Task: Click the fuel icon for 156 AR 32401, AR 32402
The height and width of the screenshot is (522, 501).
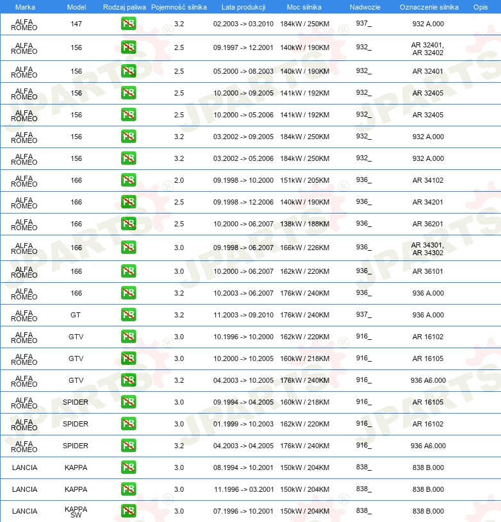Action: coord(128,47)
